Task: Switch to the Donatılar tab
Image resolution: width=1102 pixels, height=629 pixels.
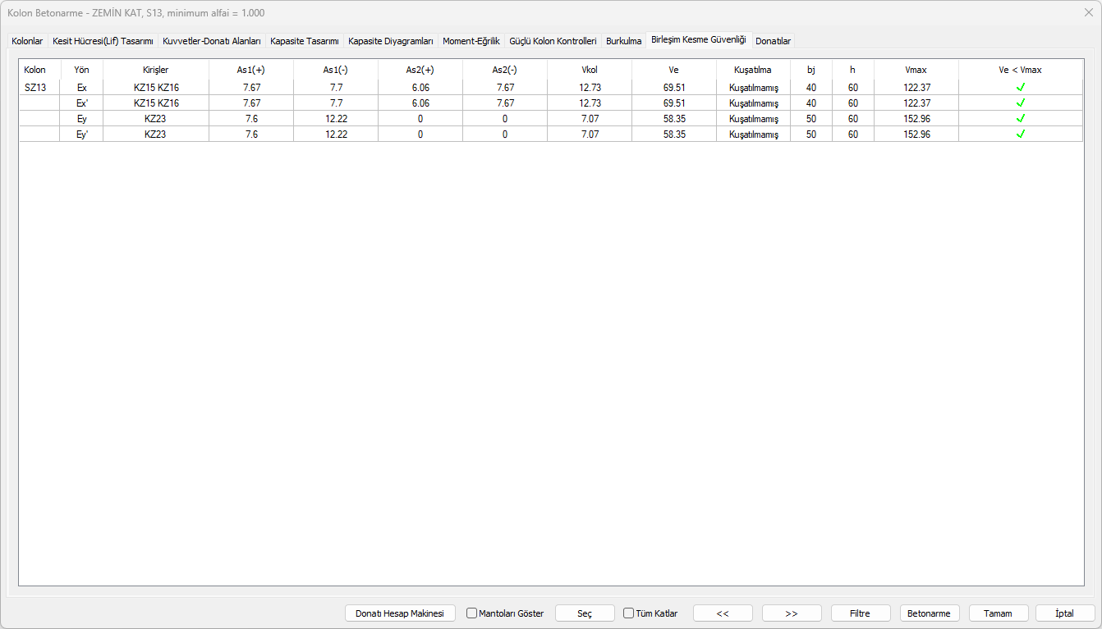Action: [773, 41]
